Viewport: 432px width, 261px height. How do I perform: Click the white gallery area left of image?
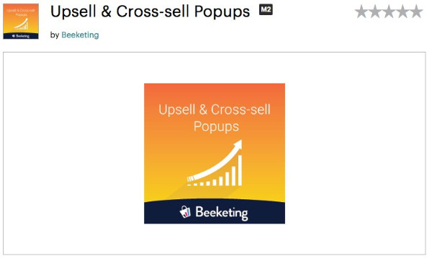pyautogui.click(x=74, y=153)
